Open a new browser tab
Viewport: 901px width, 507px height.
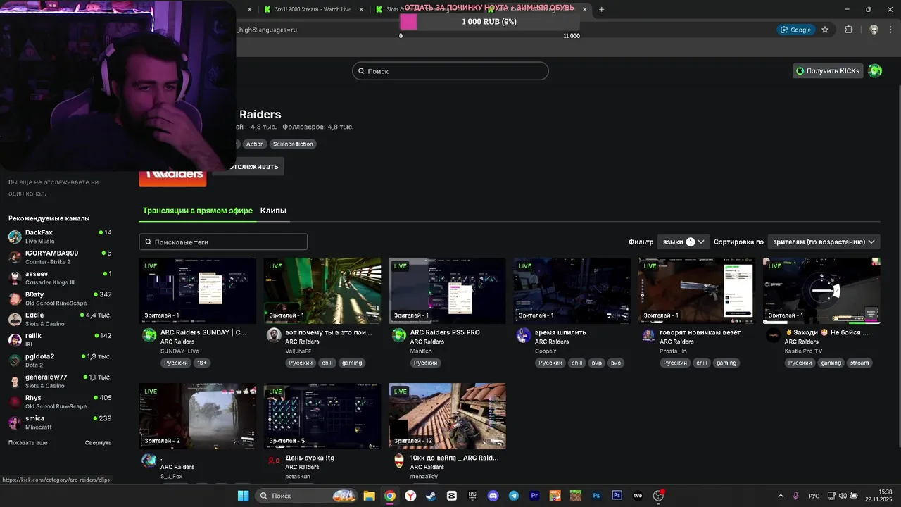click(x=601, y=9)
